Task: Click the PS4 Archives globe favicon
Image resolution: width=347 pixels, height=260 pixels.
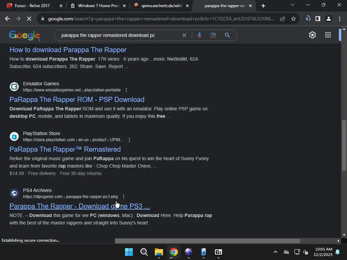Action: [x=14, y=193]
